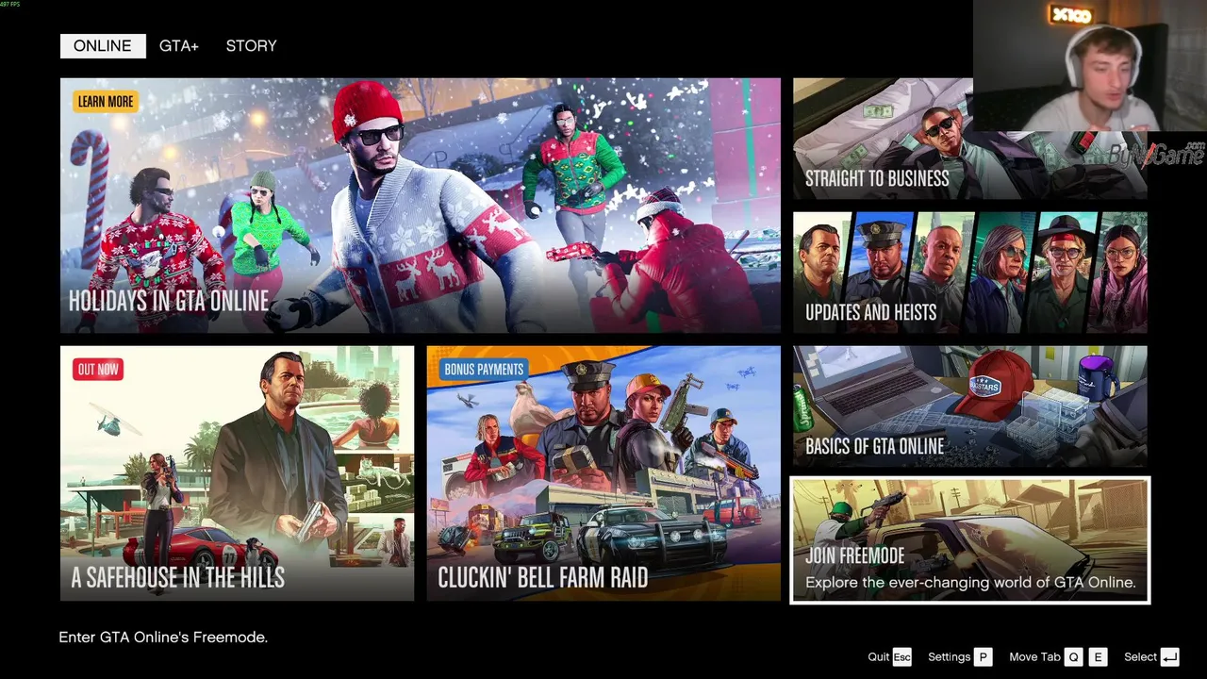Click the P key icon for Settings
1207x679 pixels.
tap(983, 657)
